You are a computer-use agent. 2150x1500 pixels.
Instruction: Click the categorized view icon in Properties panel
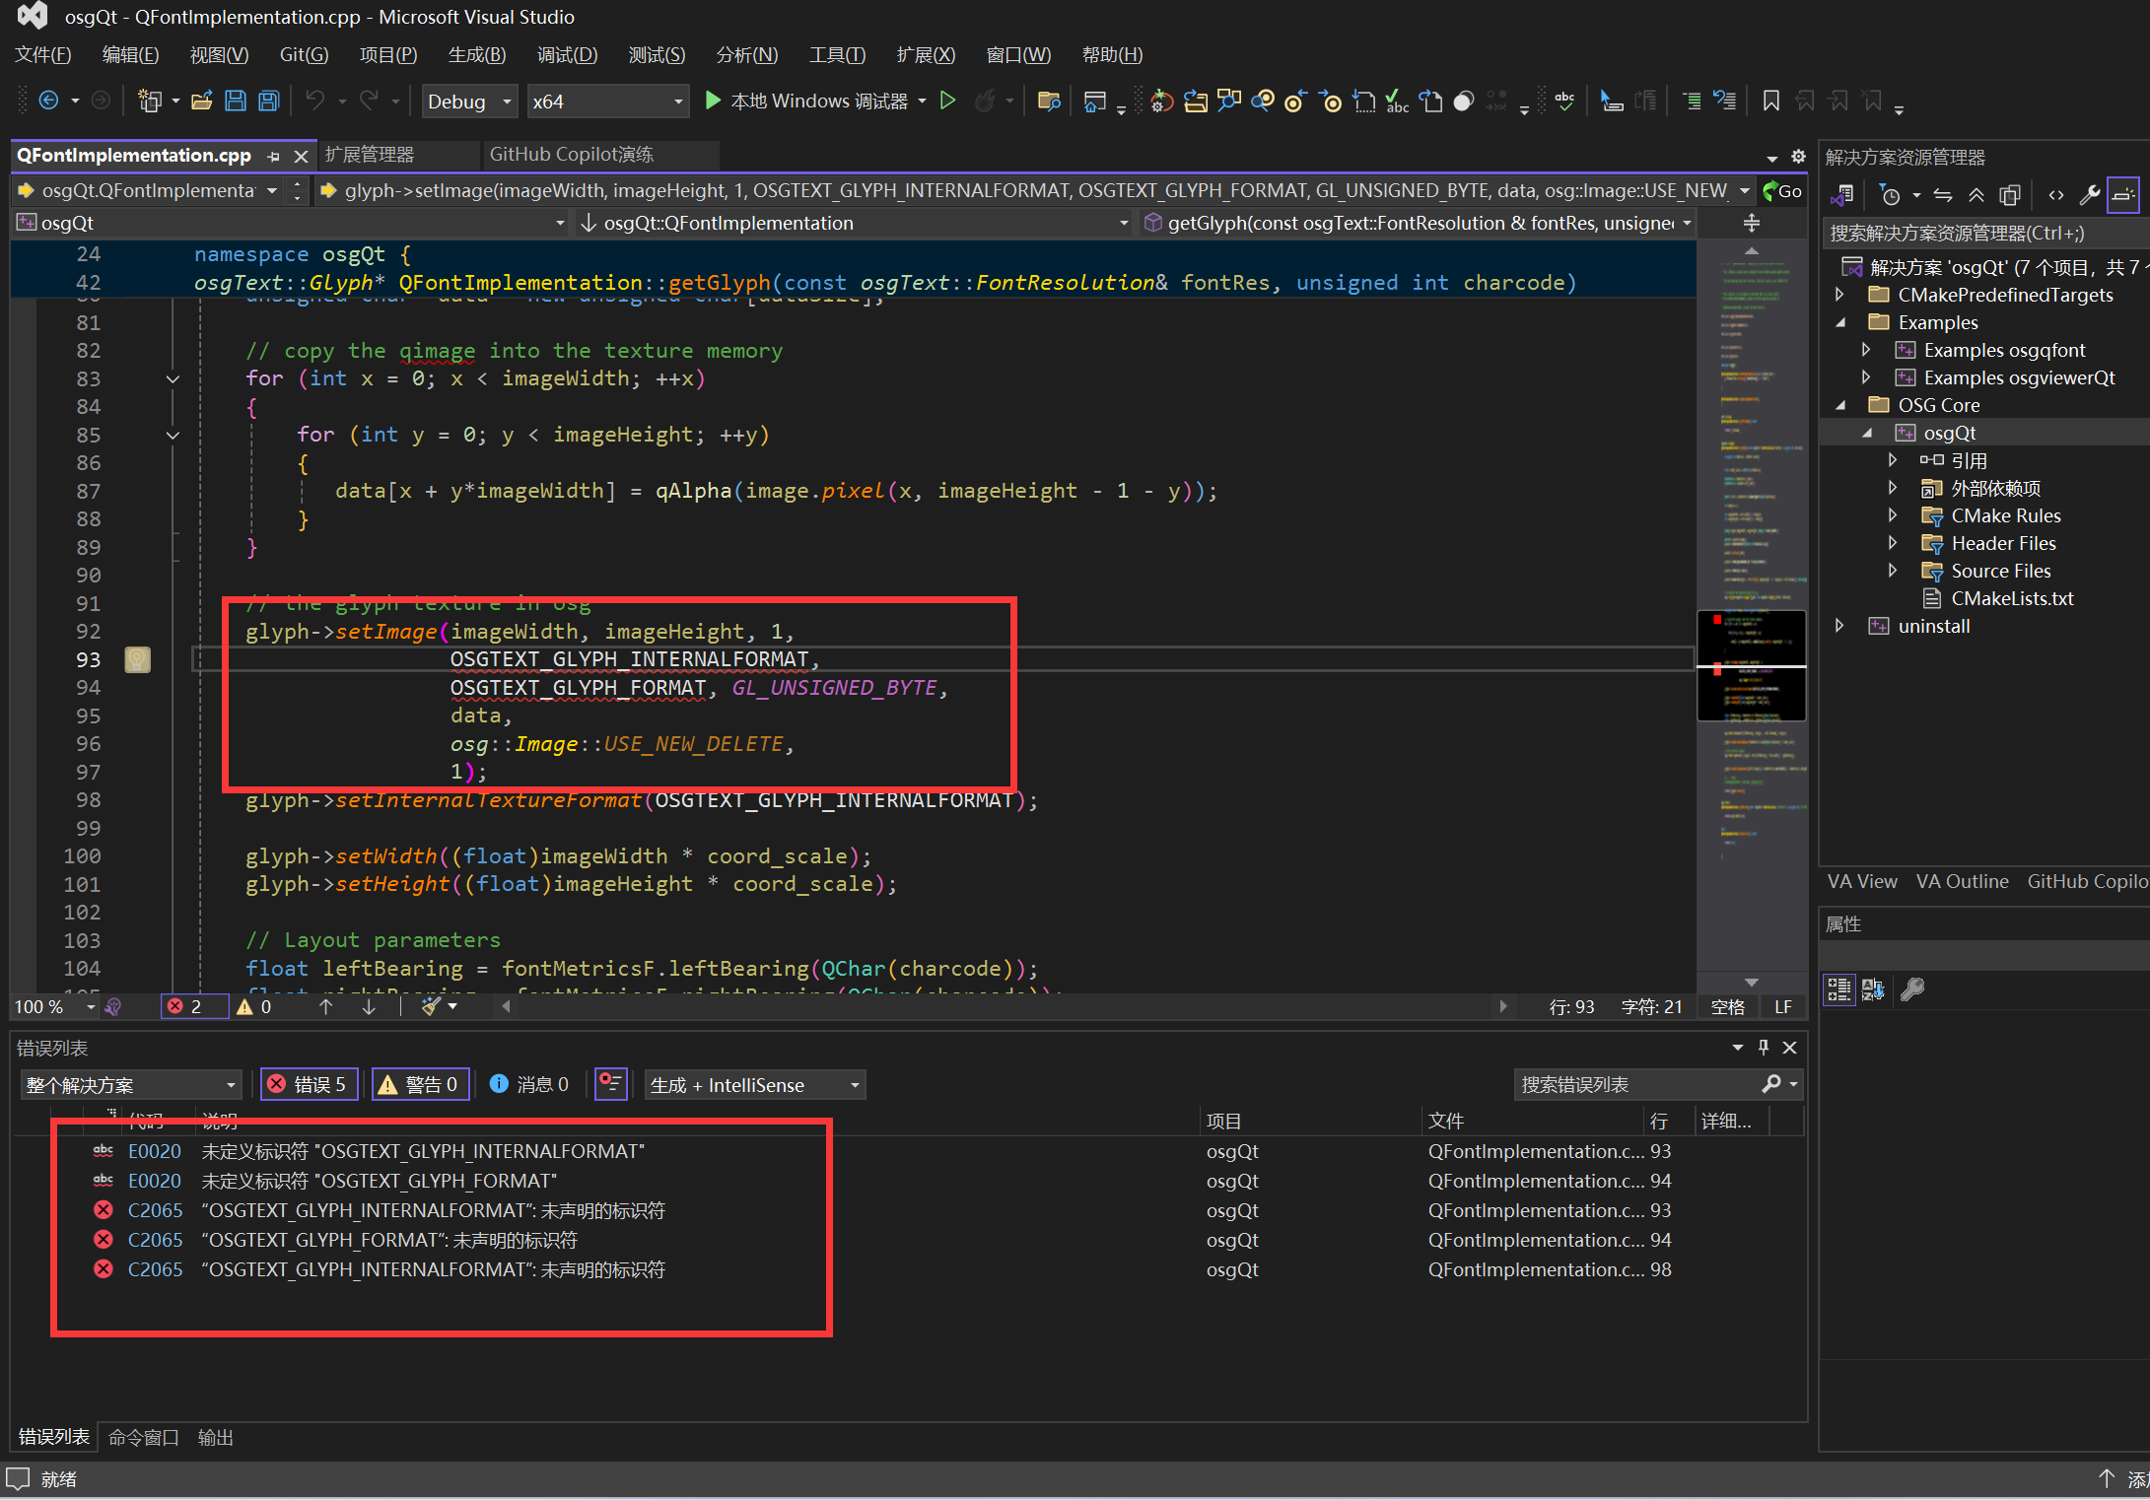coord(1838,989)
